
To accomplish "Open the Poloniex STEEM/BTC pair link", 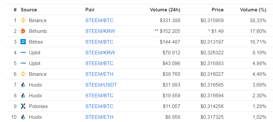I will click(x=99, y=106).
